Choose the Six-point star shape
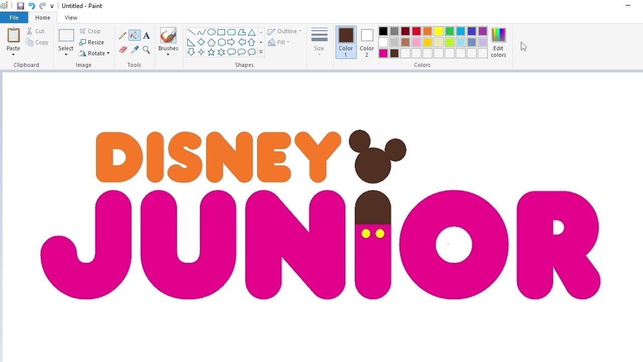 coord(221,52)
